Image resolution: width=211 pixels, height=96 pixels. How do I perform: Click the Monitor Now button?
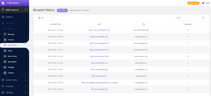tap(193, 3)
